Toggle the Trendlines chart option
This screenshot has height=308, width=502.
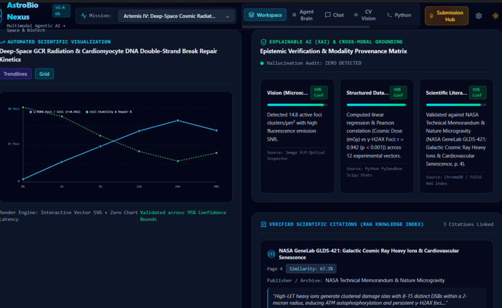pyautogui.click(x=16, y=74)
